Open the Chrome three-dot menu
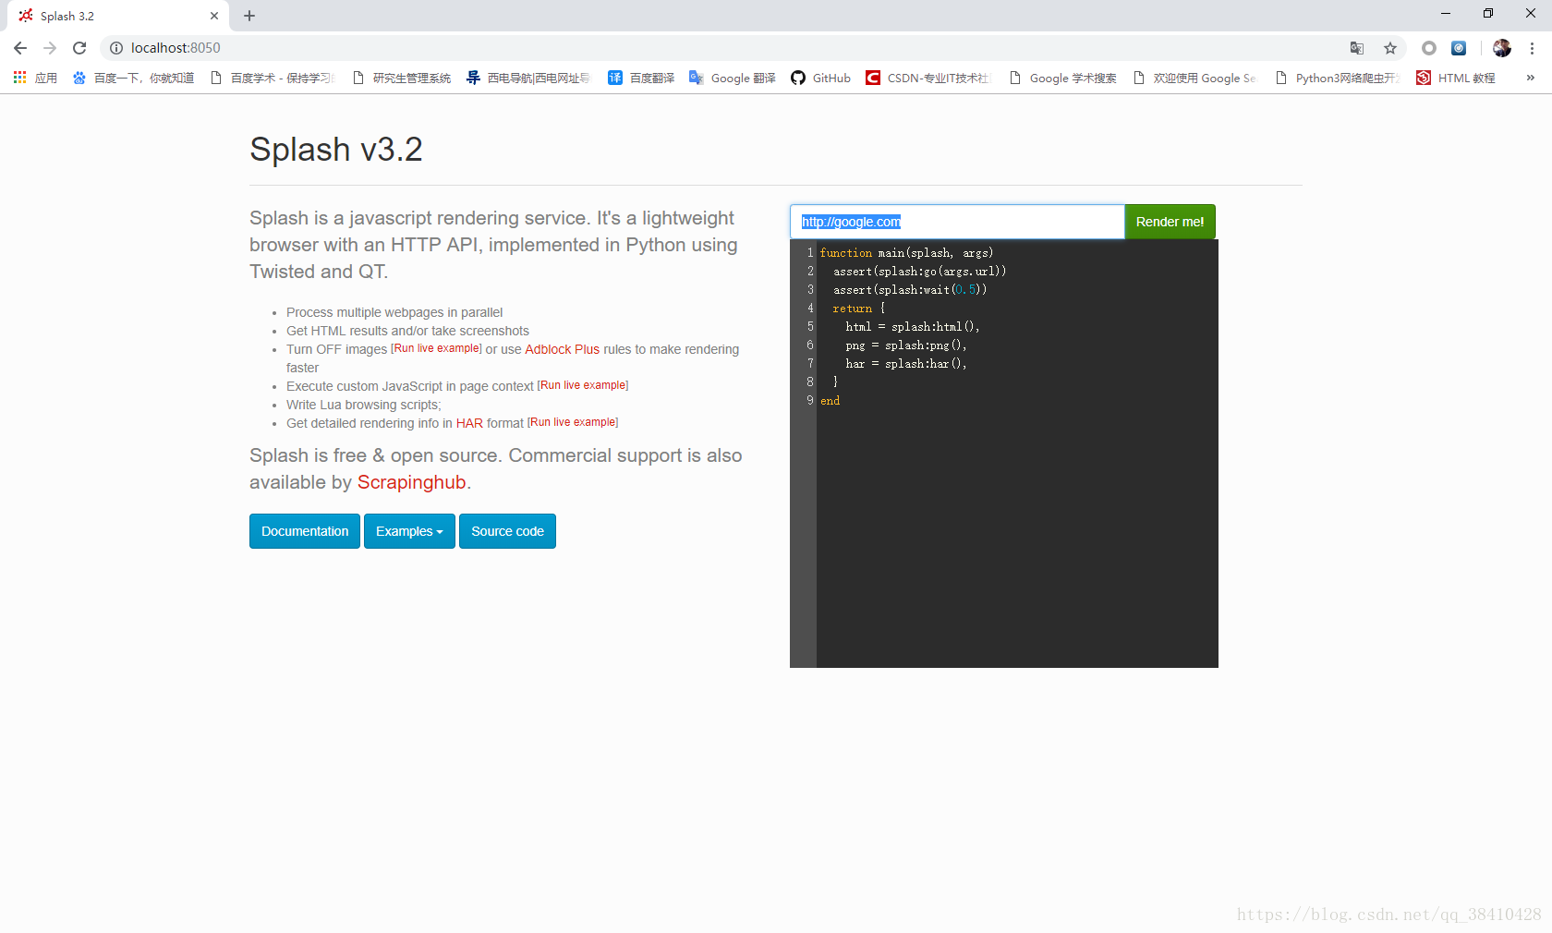1552x933 pixels. (x=1532, y=48)
